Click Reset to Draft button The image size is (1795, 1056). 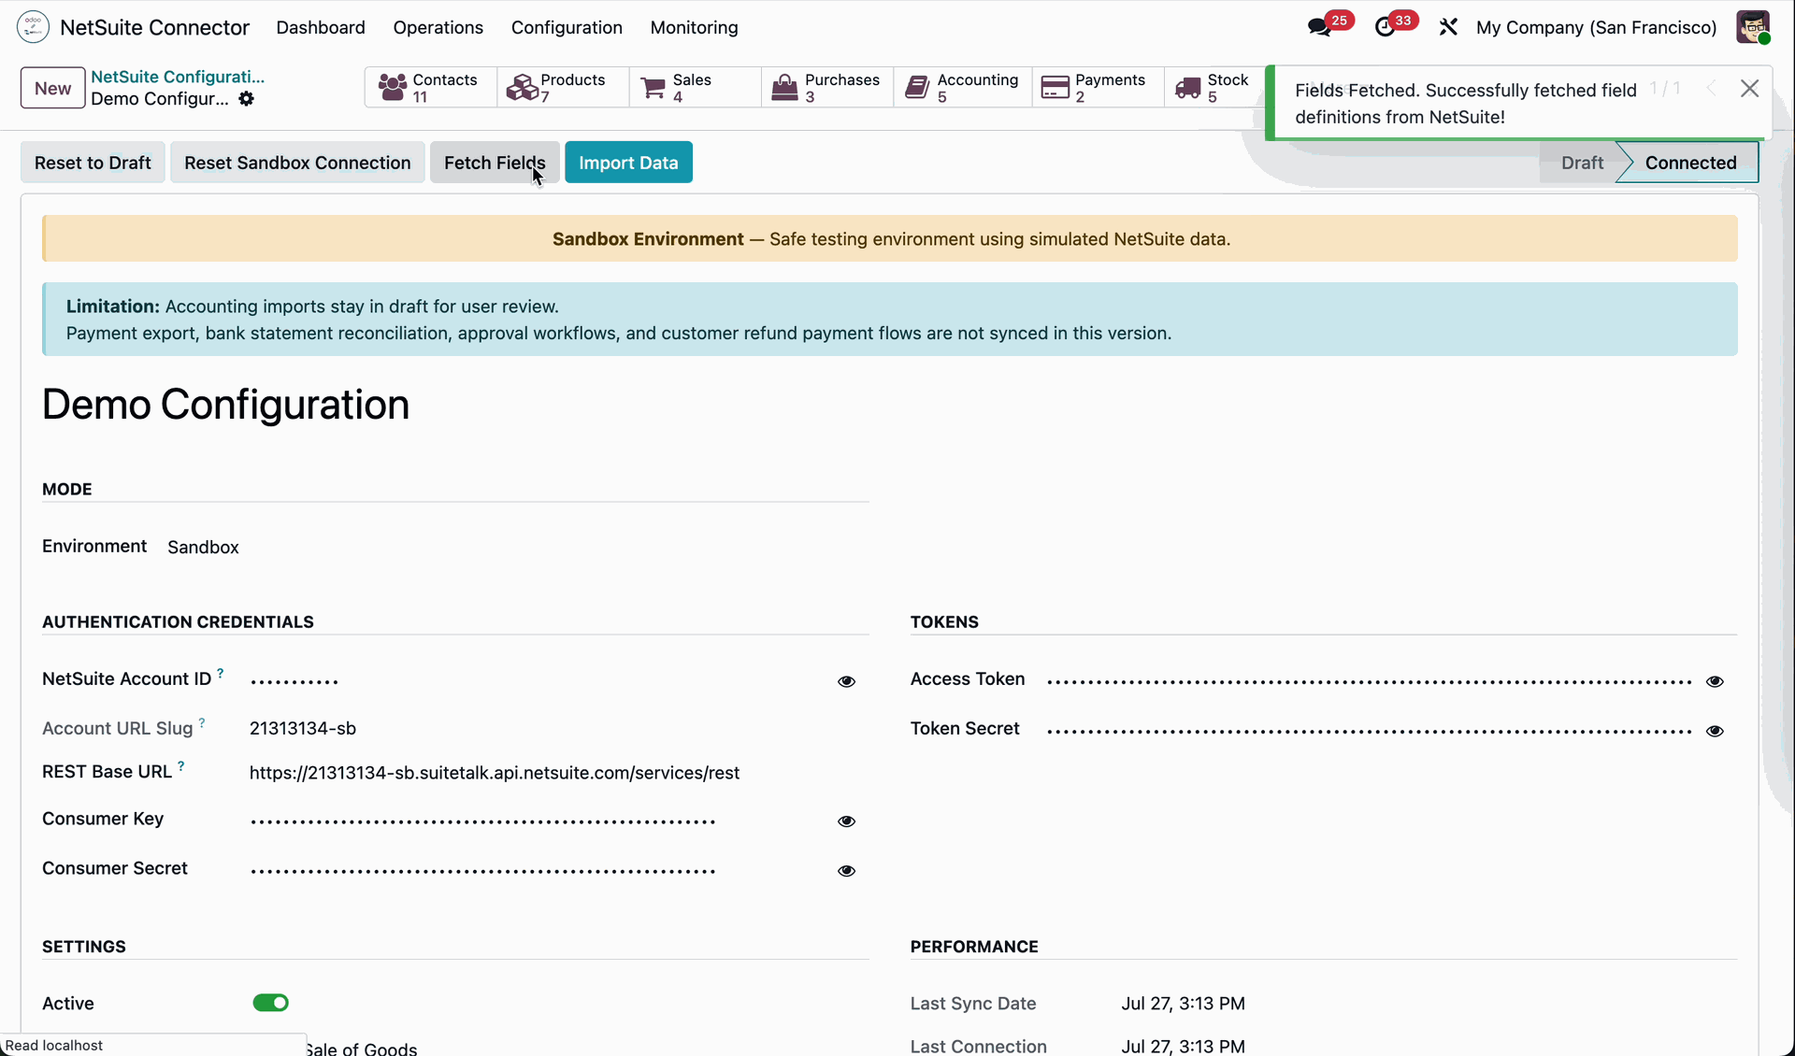(x=93, y=163)
